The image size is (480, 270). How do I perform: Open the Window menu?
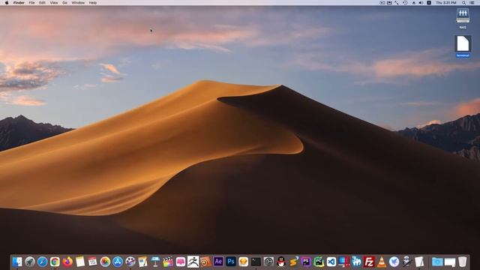[78, 3]
